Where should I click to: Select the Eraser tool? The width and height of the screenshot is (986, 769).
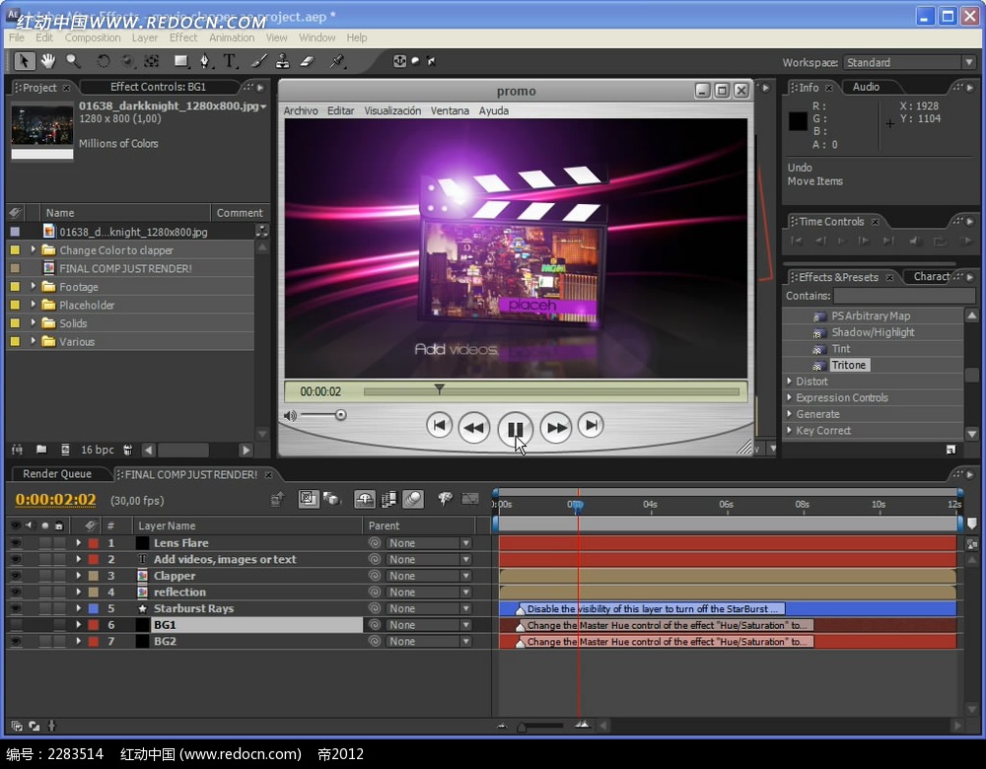click(307, 61)
